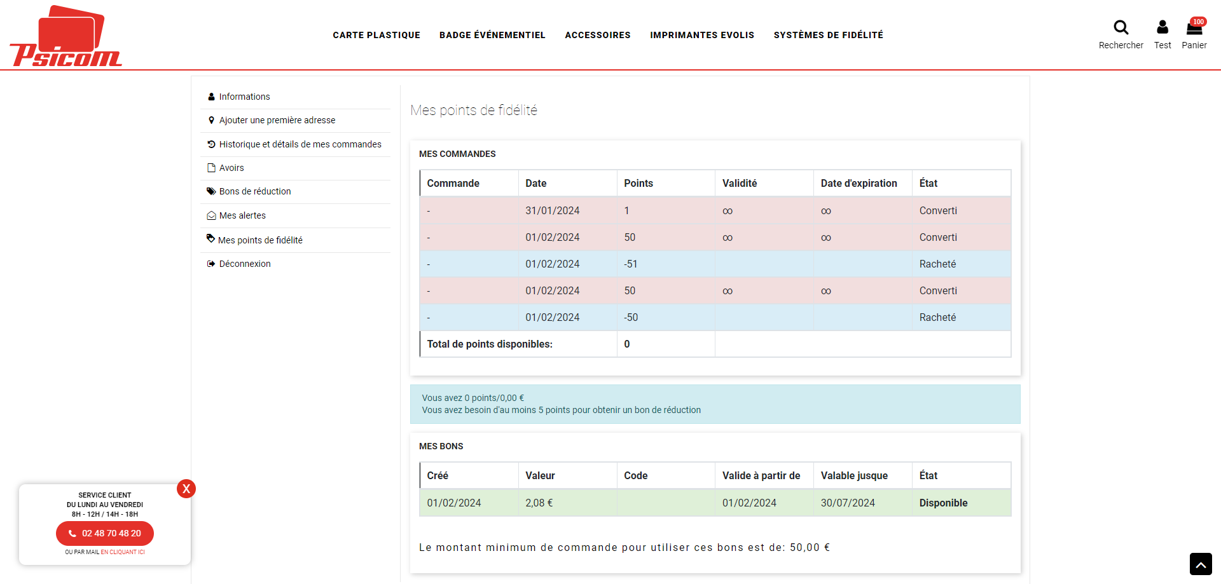Open Historique et détails de mes commandes
Viewport: 1221px width, 584px height.
(300, 144)
